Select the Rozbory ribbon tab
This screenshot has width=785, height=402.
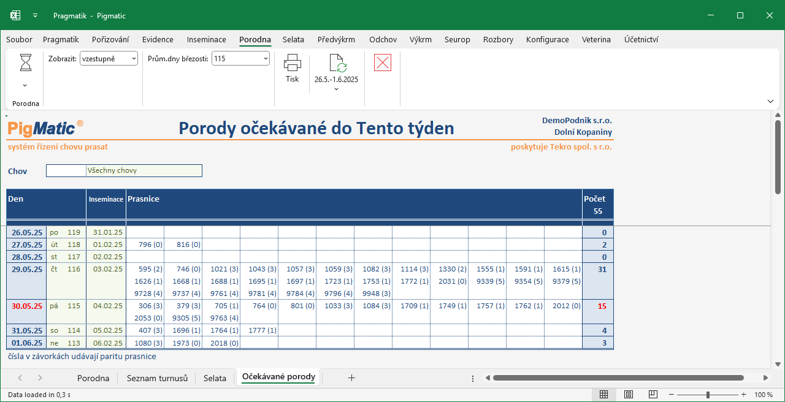pyautogui.click(x=498, y=39)
